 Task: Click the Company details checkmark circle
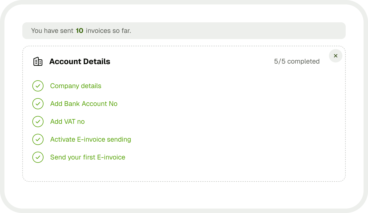coord(38,86)
